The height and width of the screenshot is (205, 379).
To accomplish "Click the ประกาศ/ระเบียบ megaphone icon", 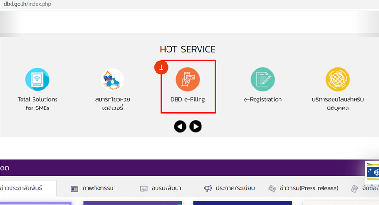I will click(x=208, y=189).
